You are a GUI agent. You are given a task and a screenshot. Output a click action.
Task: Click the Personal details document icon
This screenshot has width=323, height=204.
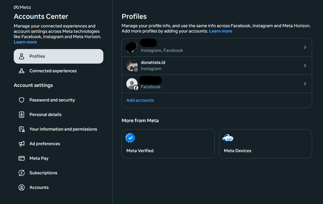point(22,114)
